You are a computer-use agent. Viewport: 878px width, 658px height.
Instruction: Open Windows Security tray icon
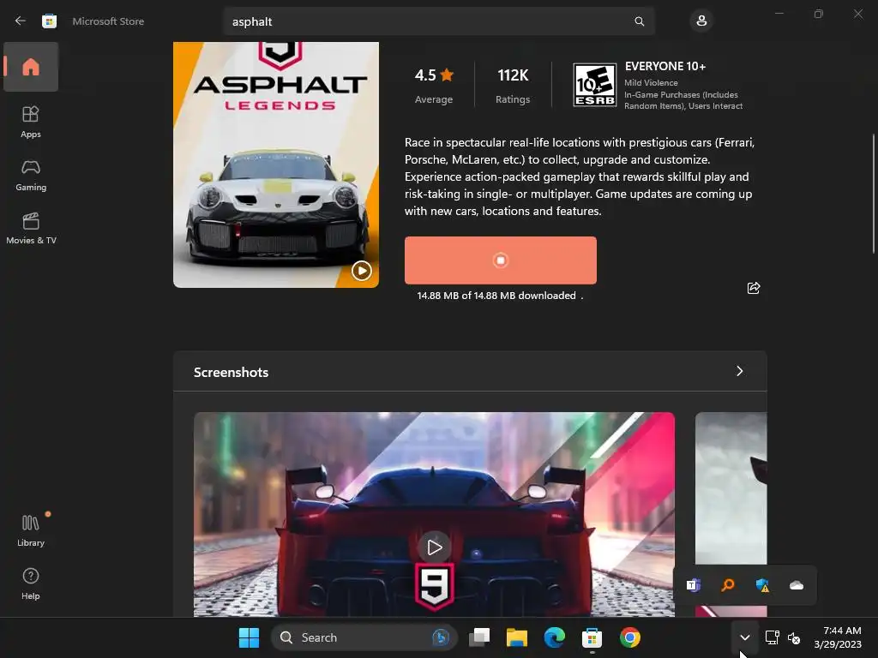pyautogui.click(x=762, y=585)
